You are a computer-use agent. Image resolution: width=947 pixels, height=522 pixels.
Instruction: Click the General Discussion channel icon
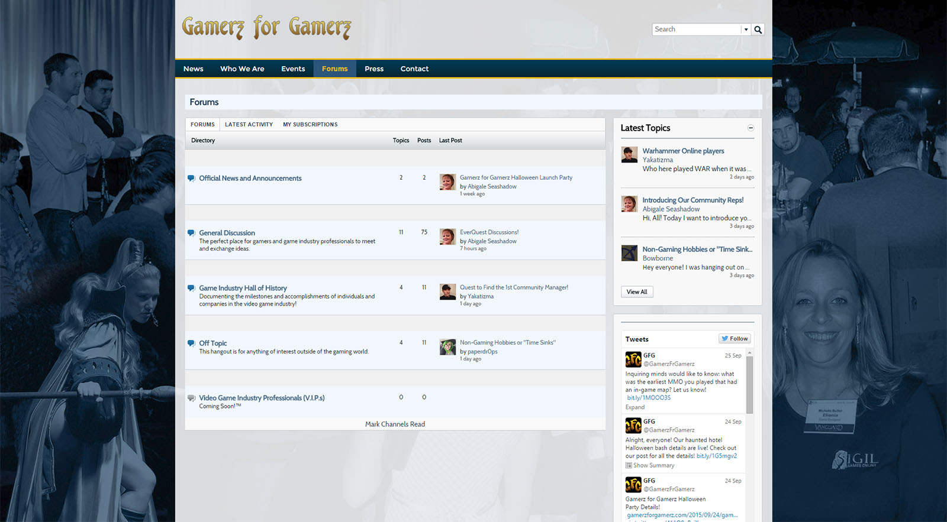191,233
